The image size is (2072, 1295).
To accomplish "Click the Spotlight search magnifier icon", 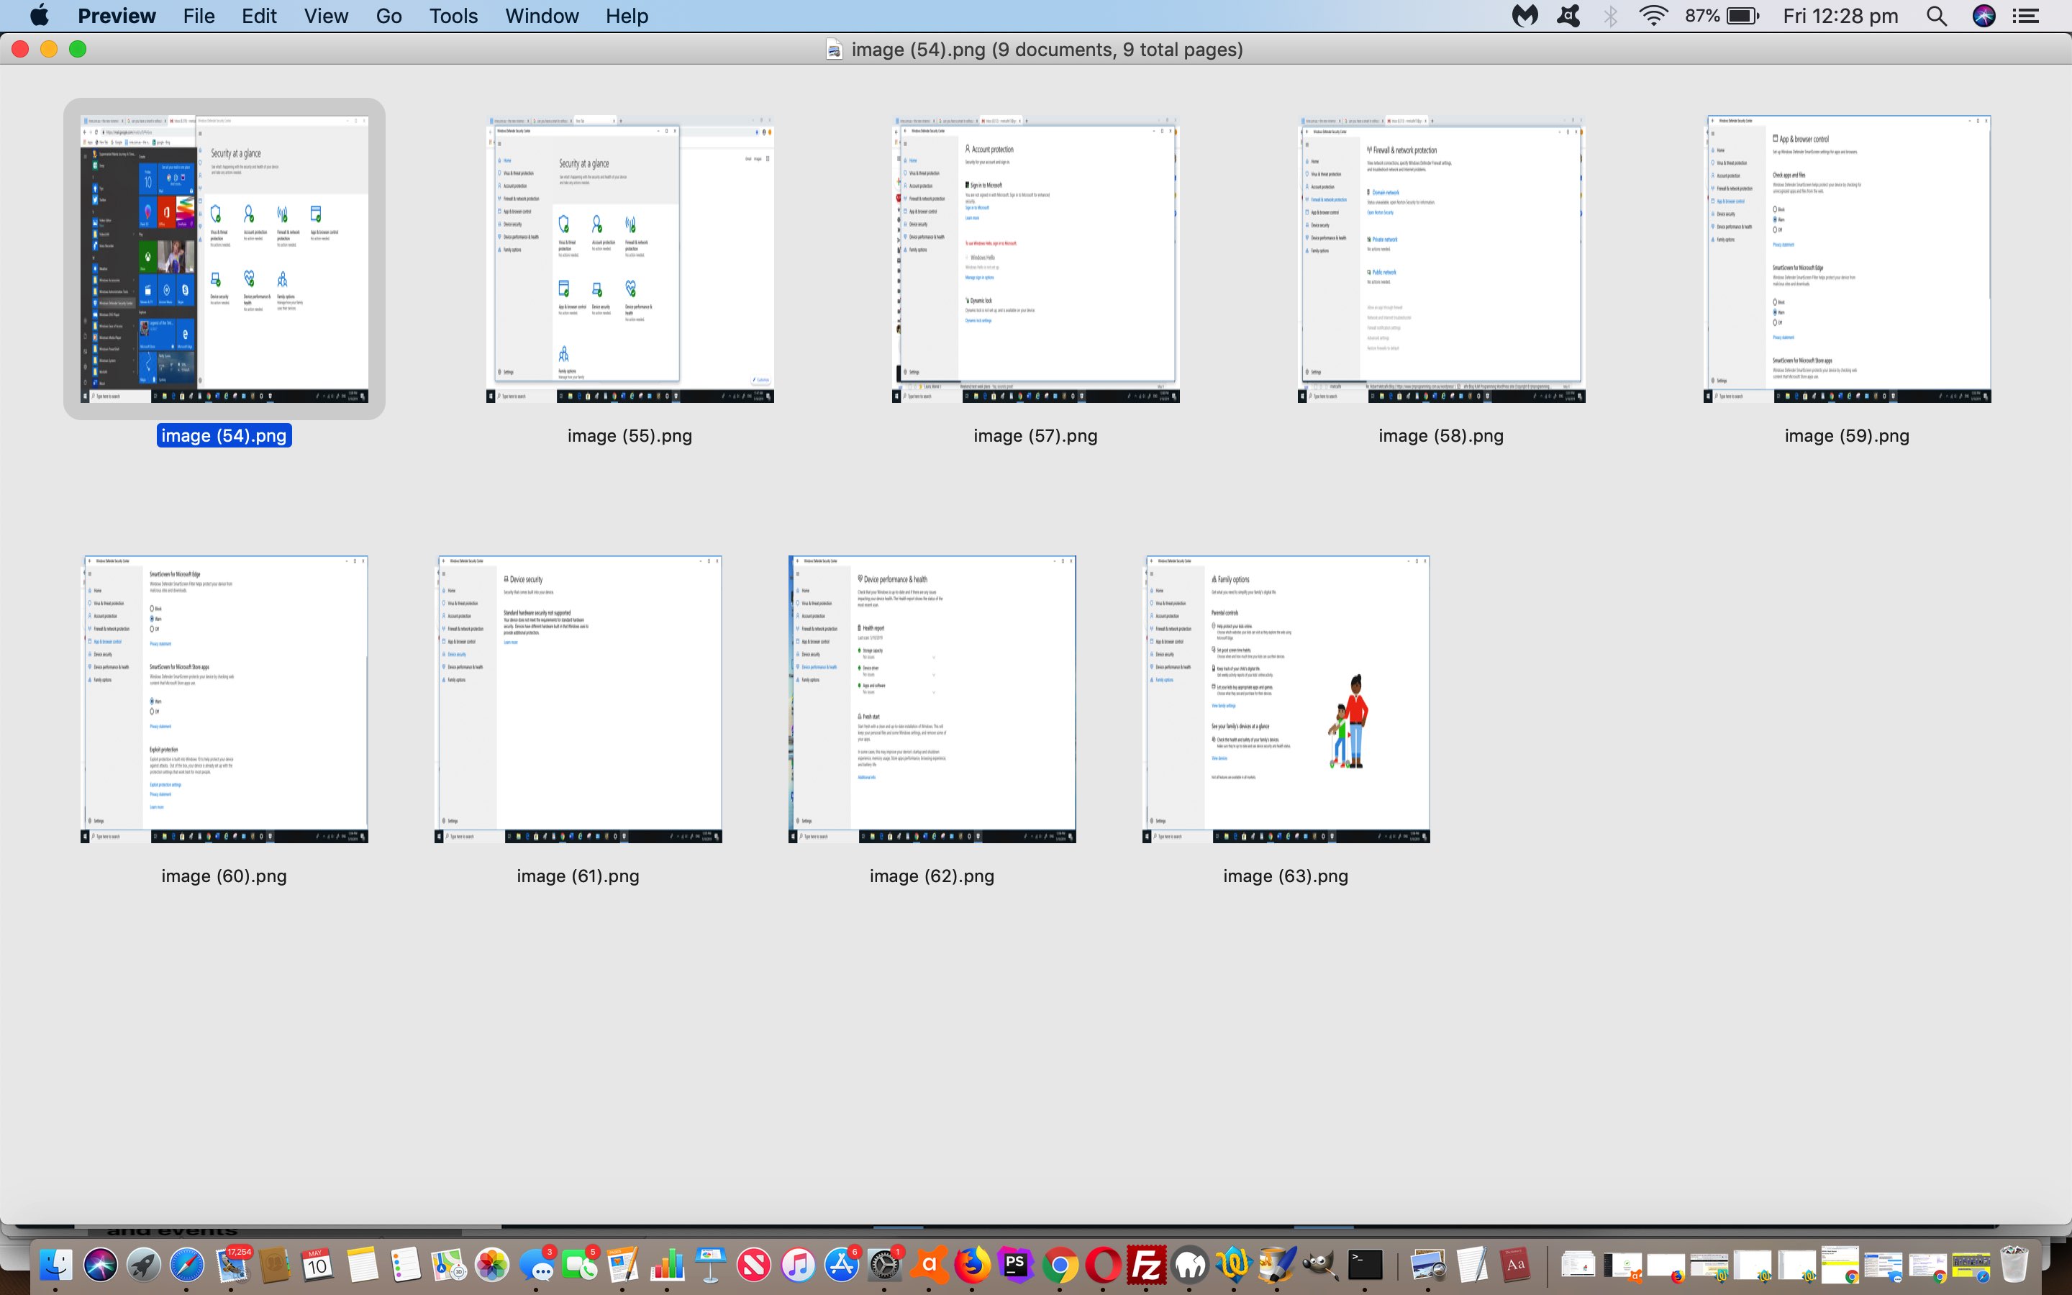I will [1937, 17].
